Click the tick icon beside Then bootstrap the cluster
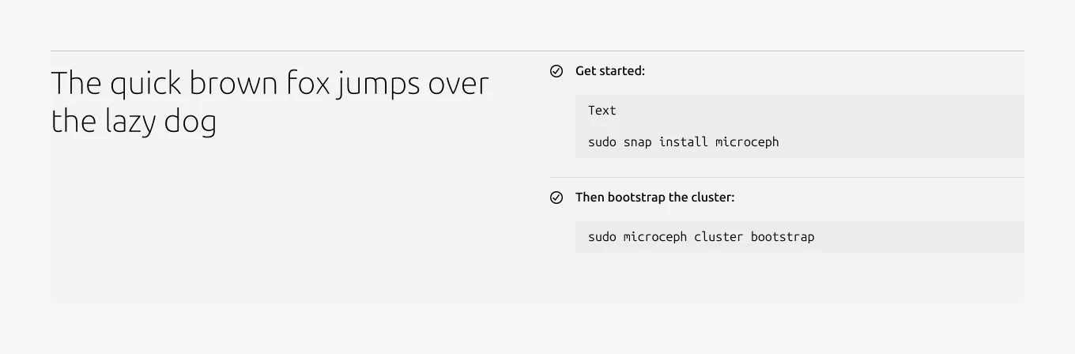 [x=556, y=198]
